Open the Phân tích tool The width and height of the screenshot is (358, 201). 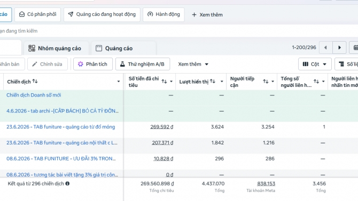93,64
